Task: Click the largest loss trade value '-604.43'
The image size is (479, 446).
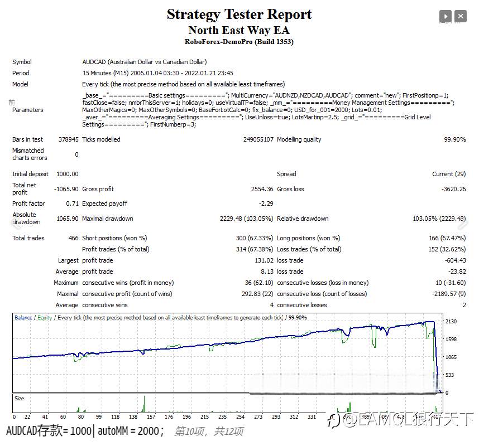Action: [x=455, y=260]
